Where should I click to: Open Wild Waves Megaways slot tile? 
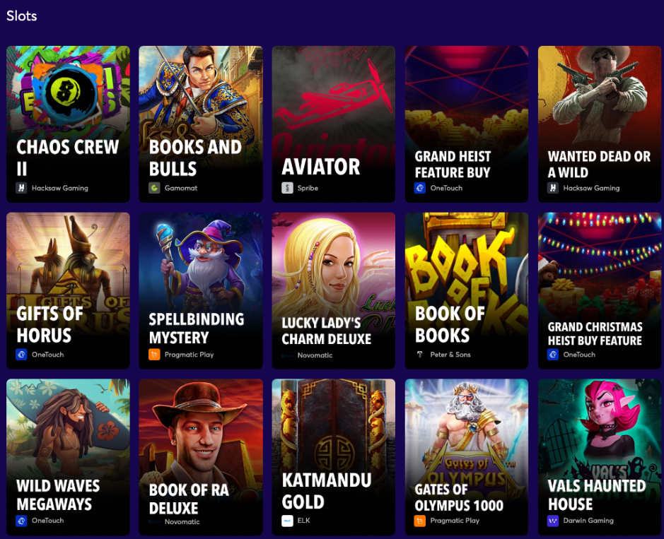pyautogui.click(x=68, y=457)
